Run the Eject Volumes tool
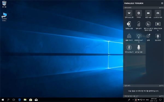Viewport: 164px width, 102px height. 129,37
